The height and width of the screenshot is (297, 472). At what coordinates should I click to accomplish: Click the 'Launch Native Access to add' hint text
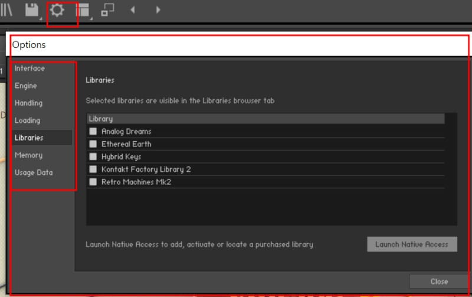click(199, 244)
